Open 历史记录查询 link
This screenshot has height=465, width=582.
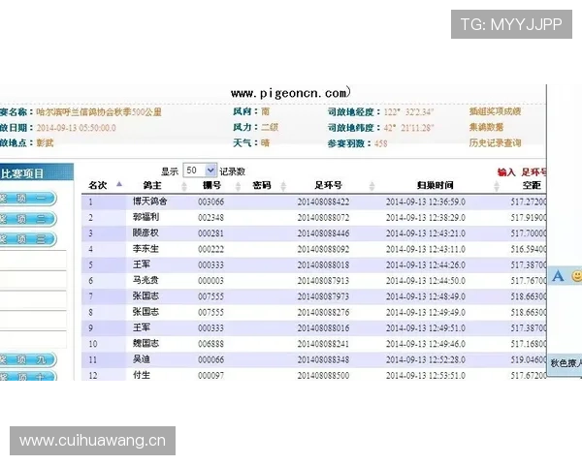click(495, 143)
